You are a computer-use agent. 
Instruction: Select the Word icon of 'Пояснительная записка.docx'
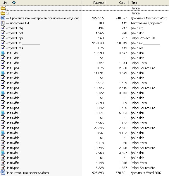pyautogui.click(x=3, y=173)
